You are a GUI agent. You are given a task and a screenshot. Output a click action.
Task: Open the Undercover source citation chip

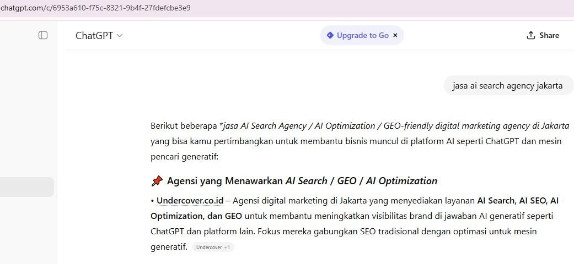click(x=208, y=248)
